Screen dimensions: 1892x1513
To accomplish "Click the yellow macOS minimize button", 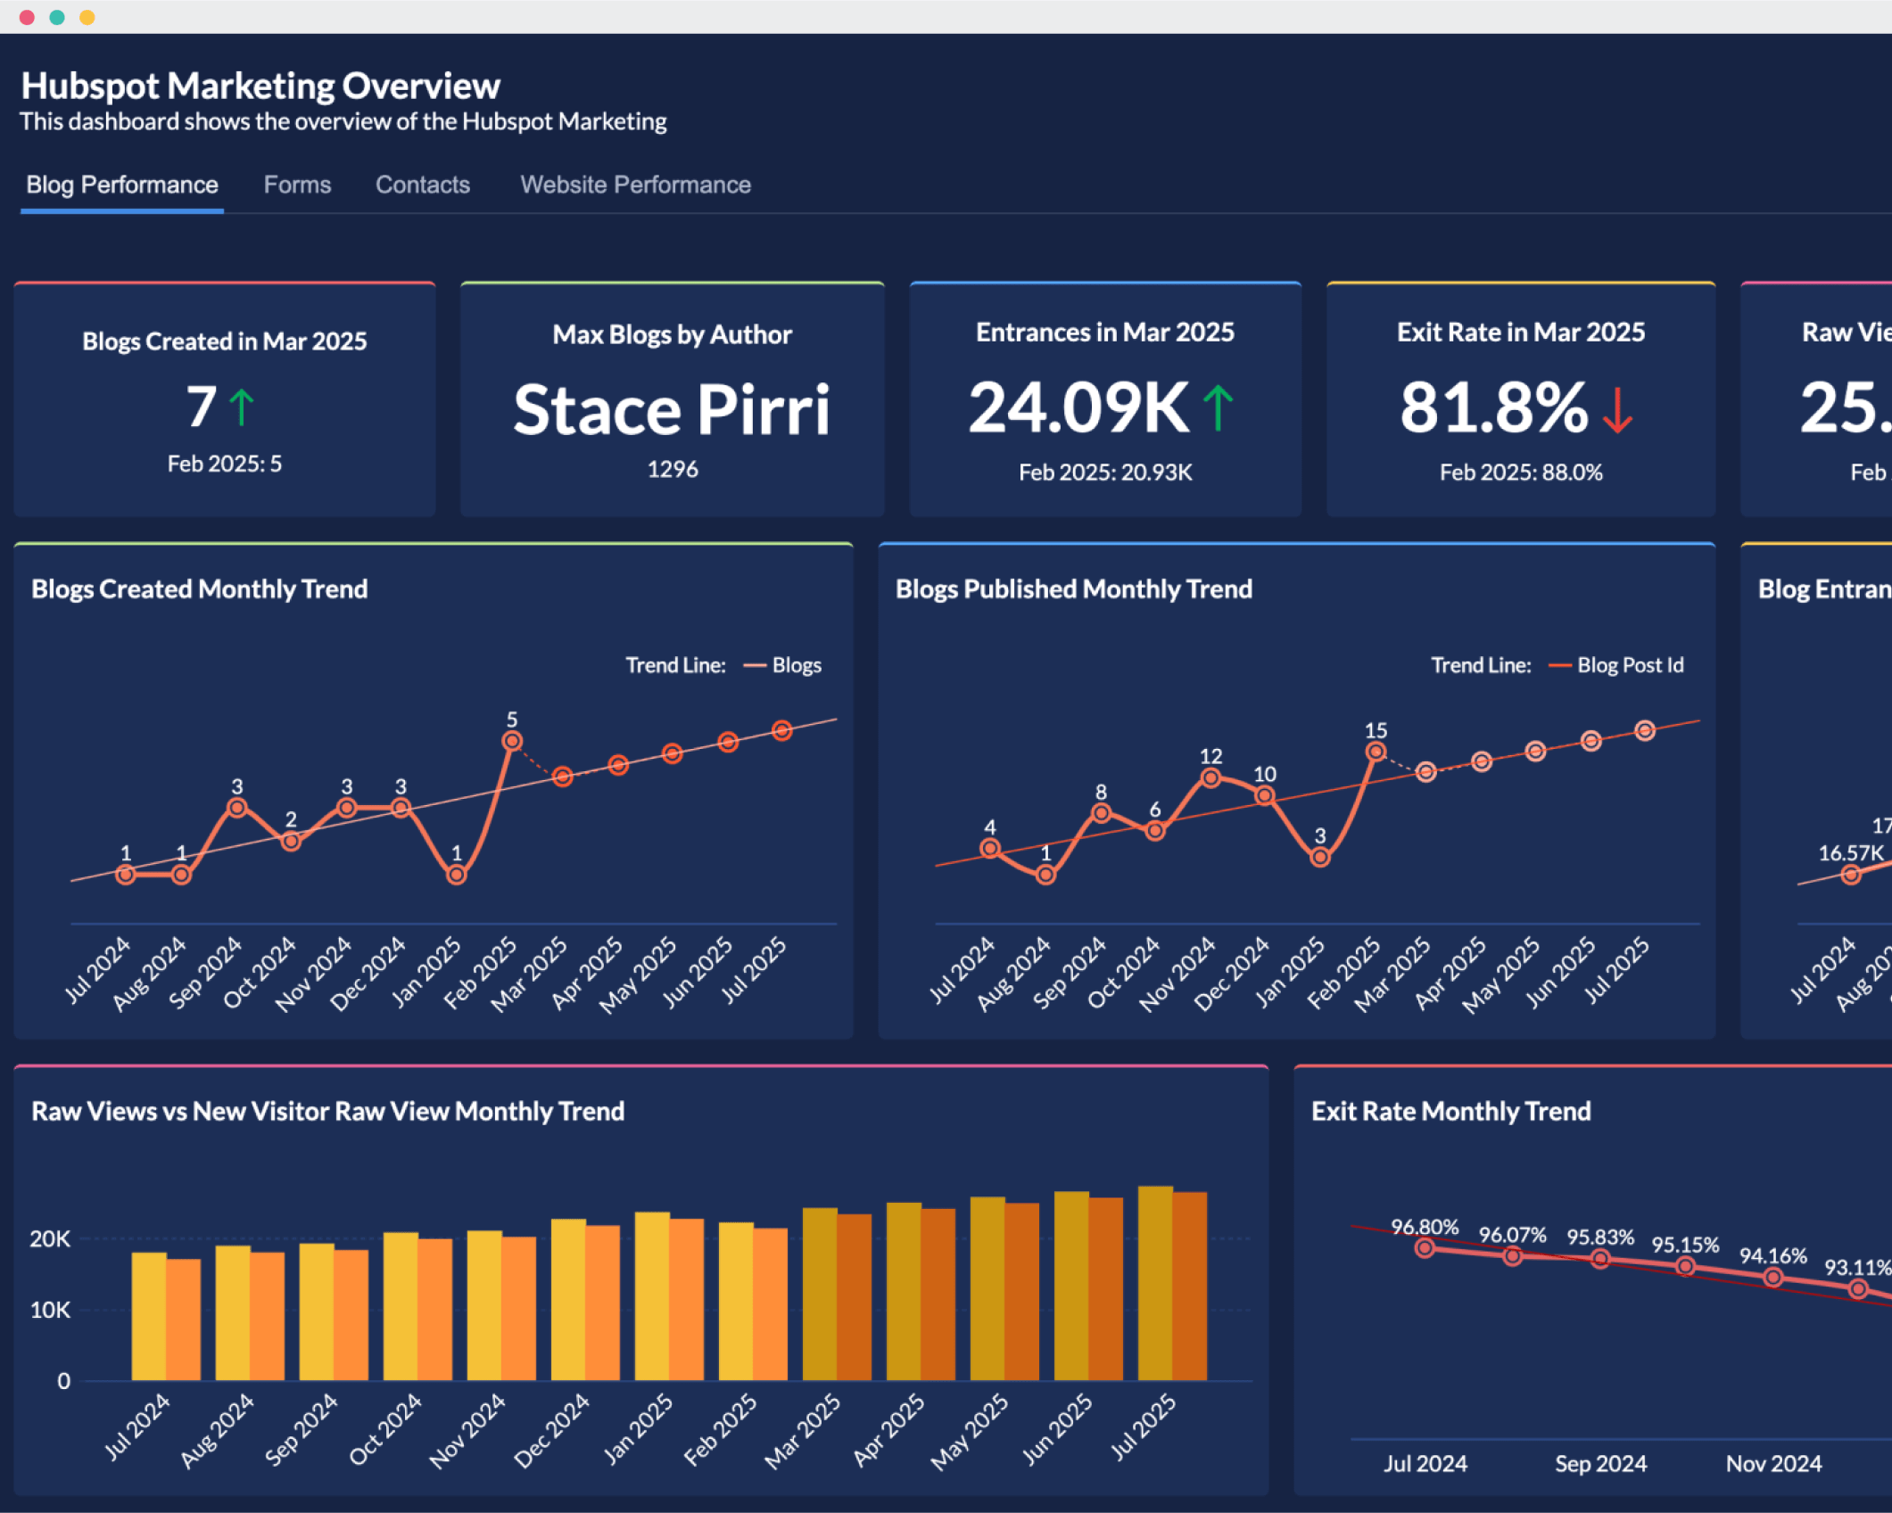I will (87, 16).
